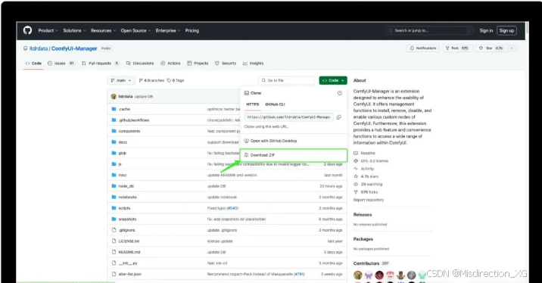This screenshot has height=283, width=542.
Task: Open the Product menu
Action: pyautogui.click(x=48, y=31)
